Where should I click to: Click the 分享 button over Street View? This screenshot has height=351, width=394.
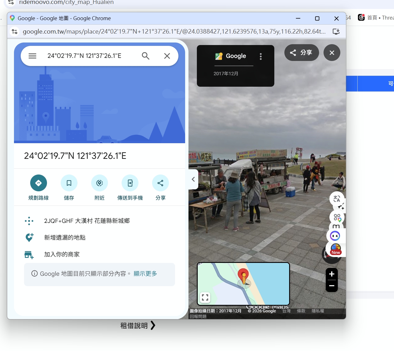click(x=301, y=53)
